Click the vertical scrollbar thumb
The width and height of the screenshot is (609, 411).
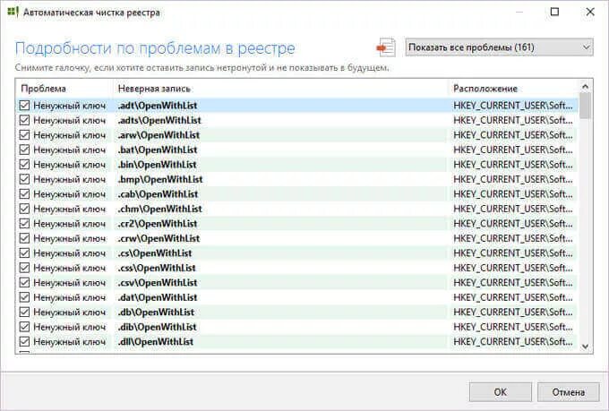[586, 106]
